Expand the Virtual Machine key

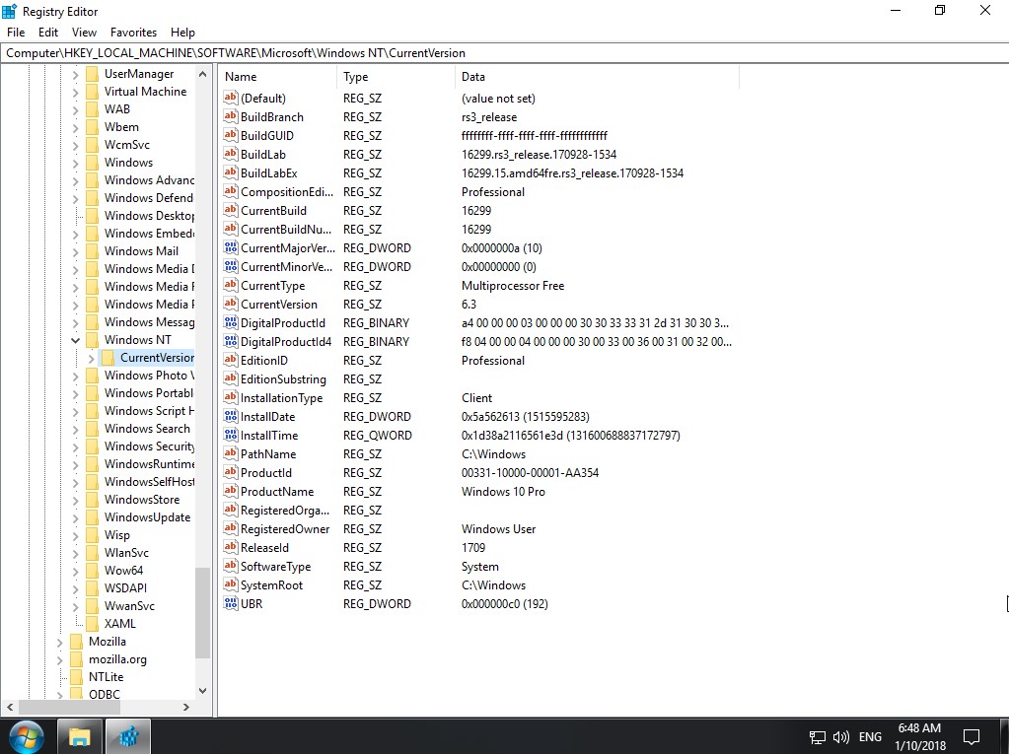(x=75, y=92)
